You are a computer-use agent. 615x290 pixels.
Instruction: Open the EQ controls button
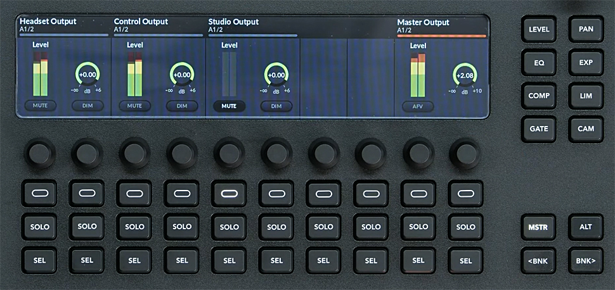(538, 62)
